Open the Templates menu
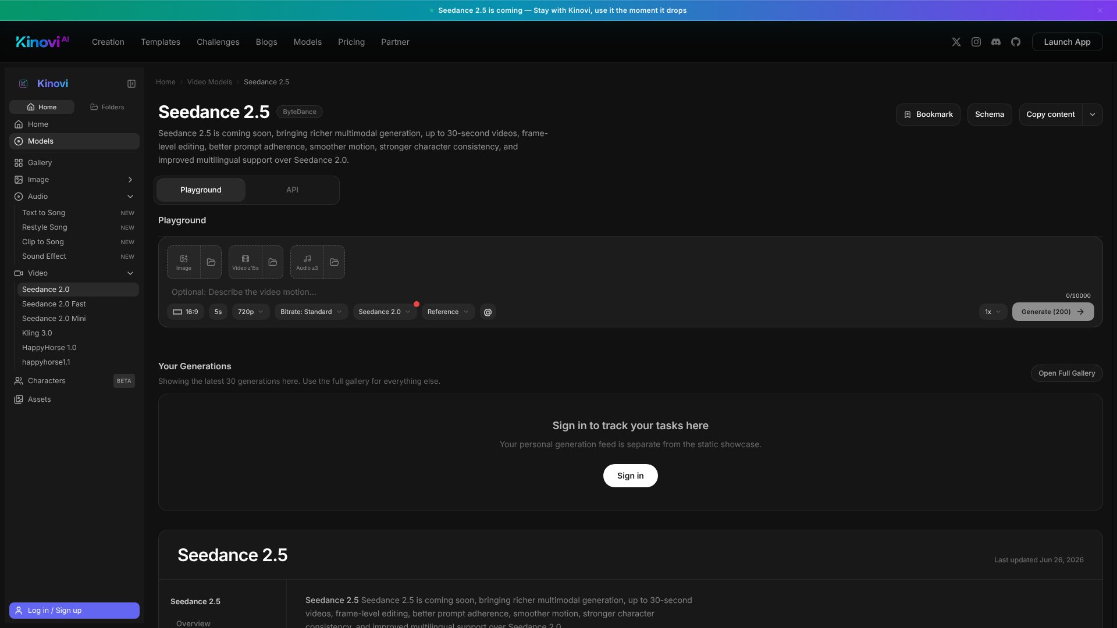 [161, 42]
